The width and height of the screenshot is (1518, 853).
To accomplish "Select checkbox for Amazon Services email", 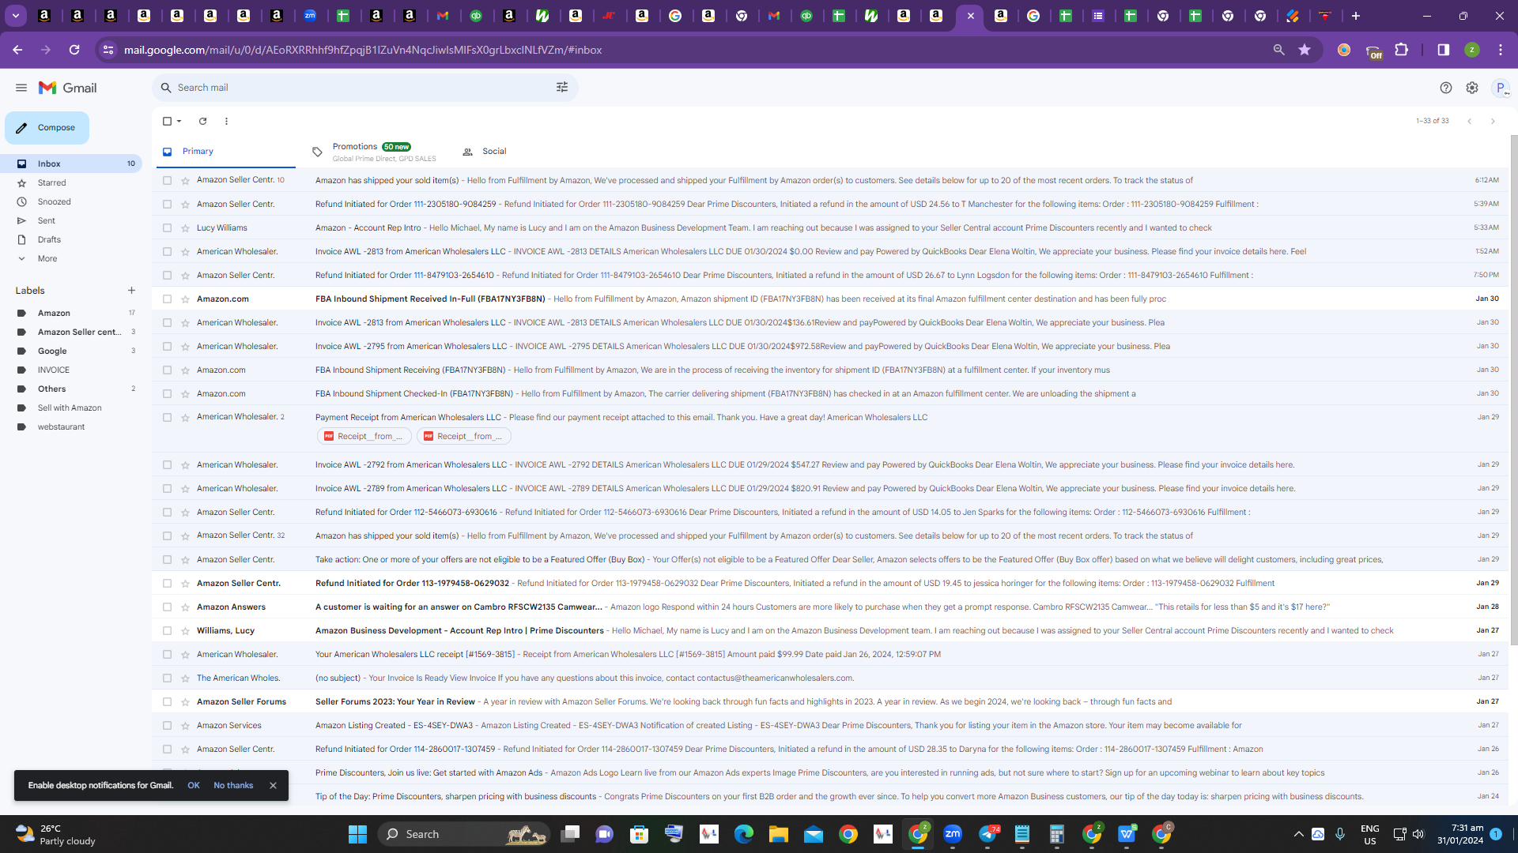I will tap(167, 725).
